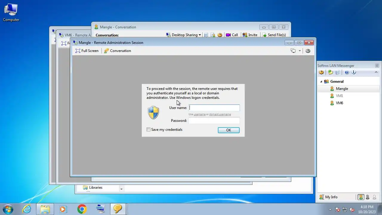Show hidden system tray icons
The width and height of the screenshot is (382, 215).
pyautogui.click(x=330, y=209)
